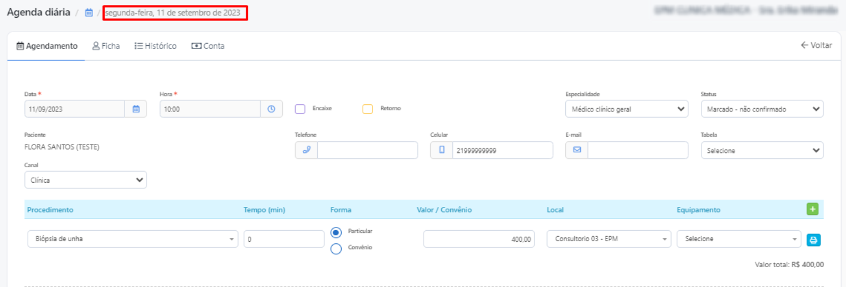Click the mobile icon in Celular field
Viewport: 846px width, 287px height.
pos(441,150)
